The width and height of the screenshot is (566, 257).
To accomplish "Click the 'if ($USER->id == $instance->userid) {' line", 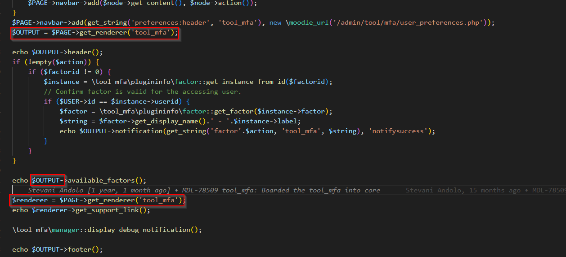I will [117, 101].
